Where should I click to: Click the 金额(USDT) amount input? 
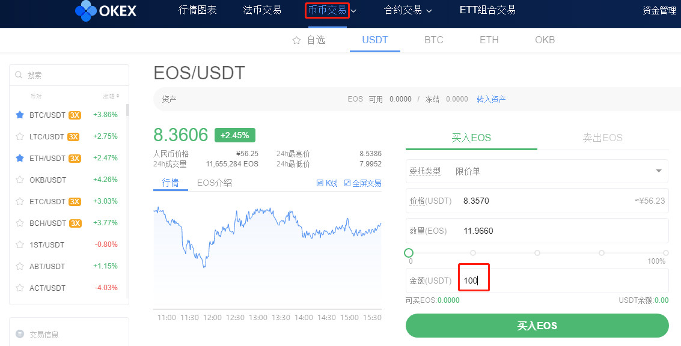pos(537,281)
